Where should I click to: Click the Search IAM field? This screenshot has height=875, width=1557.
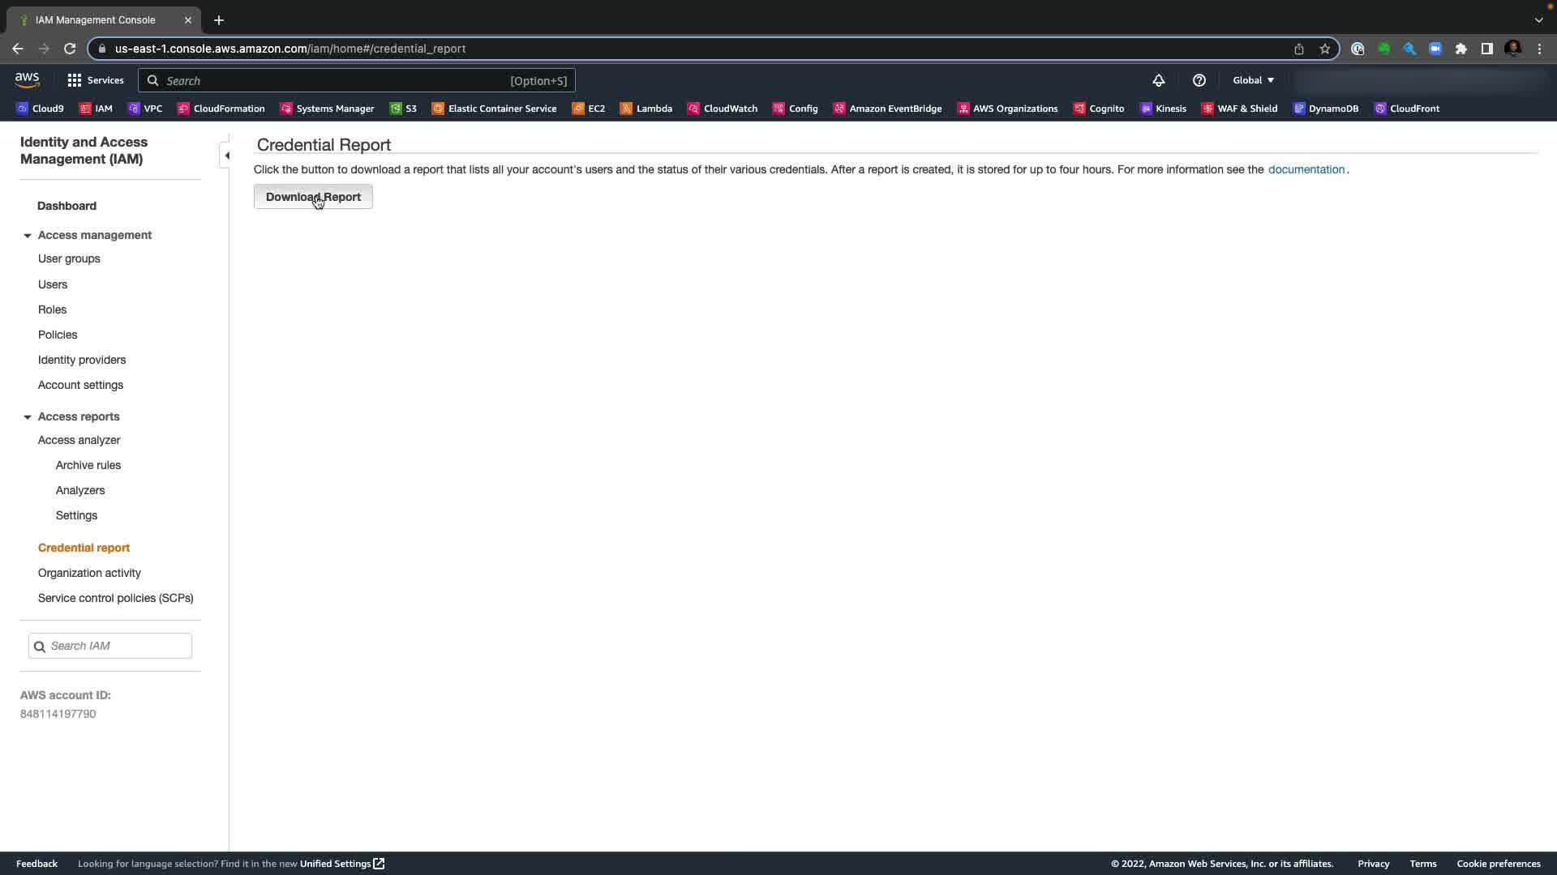coord(118,646)
